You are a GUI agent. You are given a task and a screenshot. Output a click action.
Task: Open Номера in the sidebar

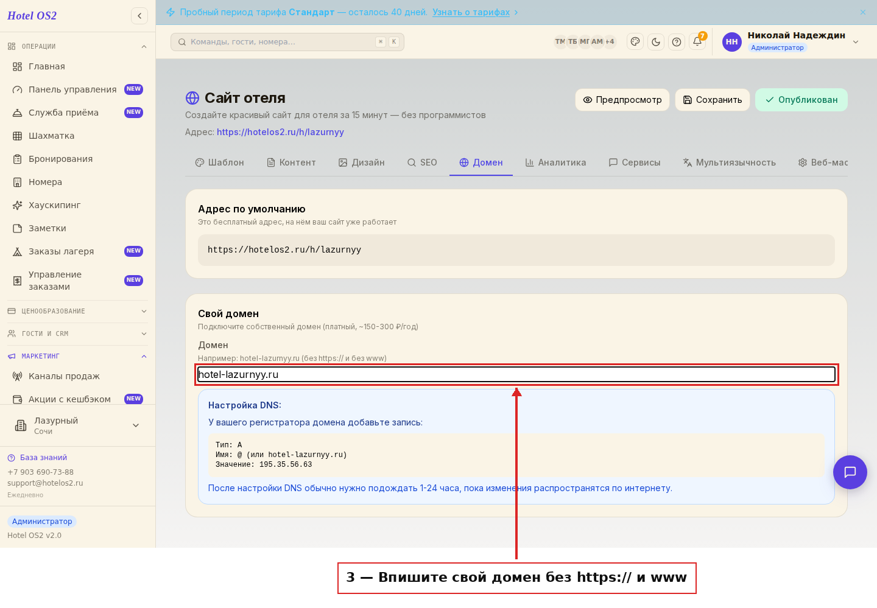point(77,182)
